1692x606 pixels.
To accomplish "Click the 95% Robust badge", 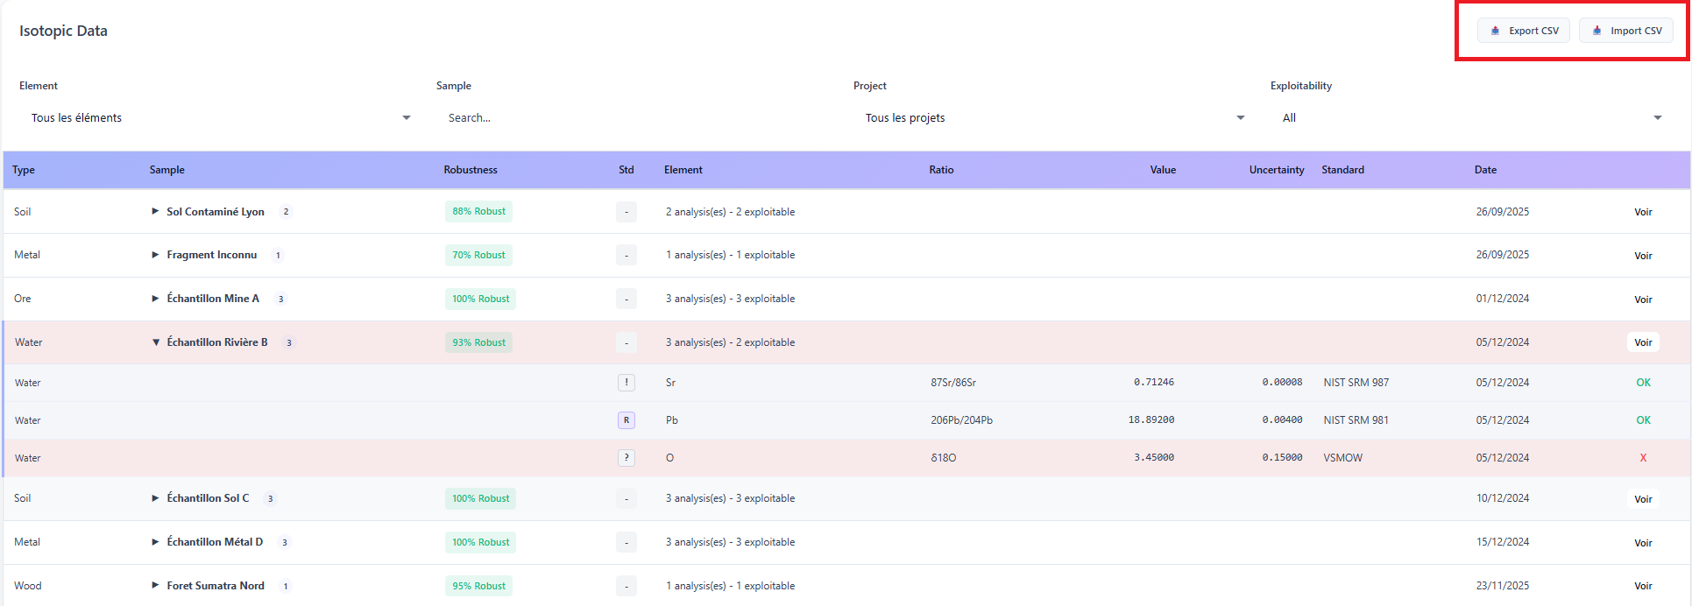I will [x=478, y=586].
